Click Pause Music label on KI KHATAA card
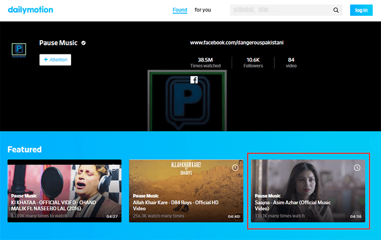This screenshot has width=381, height=240. coord(24,196)
